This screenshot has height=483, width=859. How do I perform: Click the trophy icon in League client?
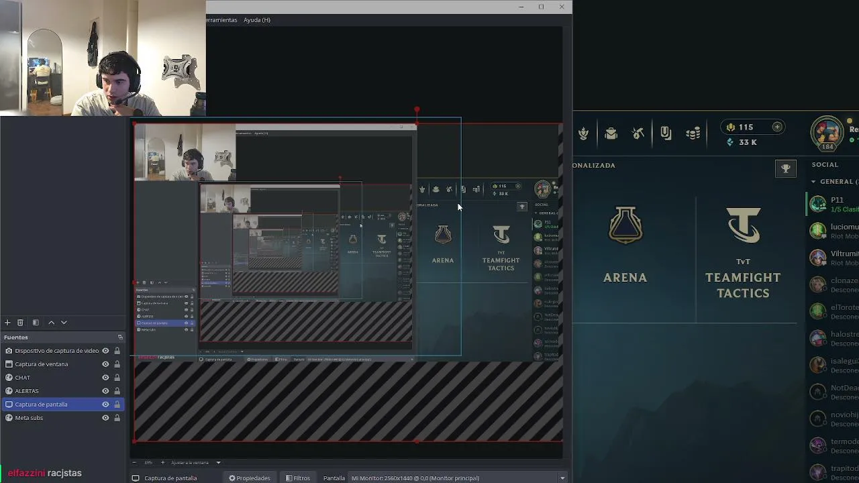786,168
